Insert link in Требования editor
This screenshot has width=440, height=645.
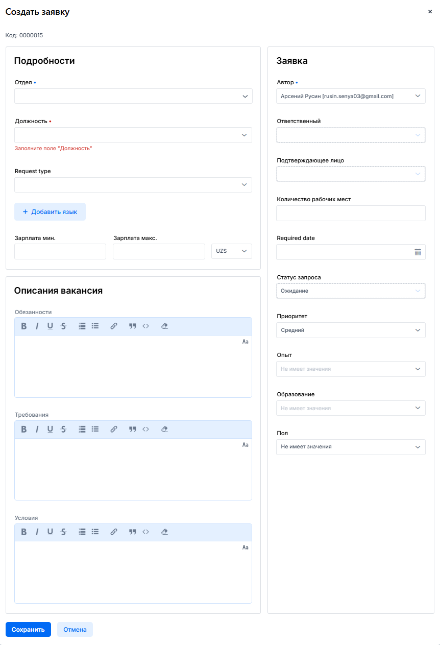coord(114,429)
